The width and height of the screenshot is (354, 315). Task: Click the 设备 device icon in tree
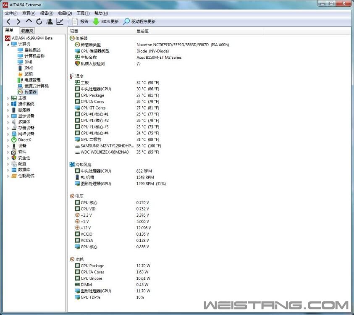[x=14, y=146]
